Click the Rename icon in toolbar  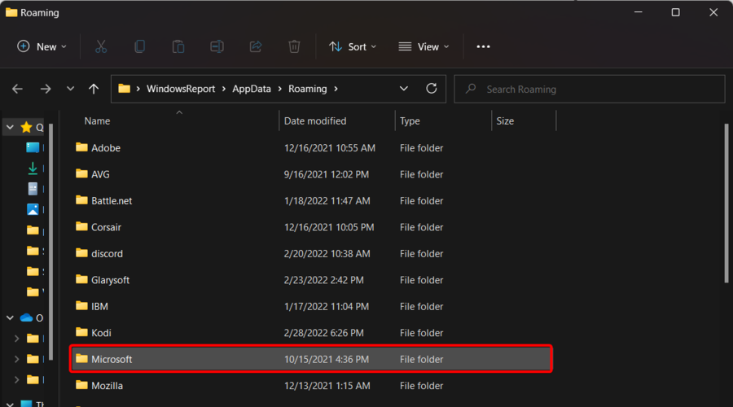click(217, 46)
